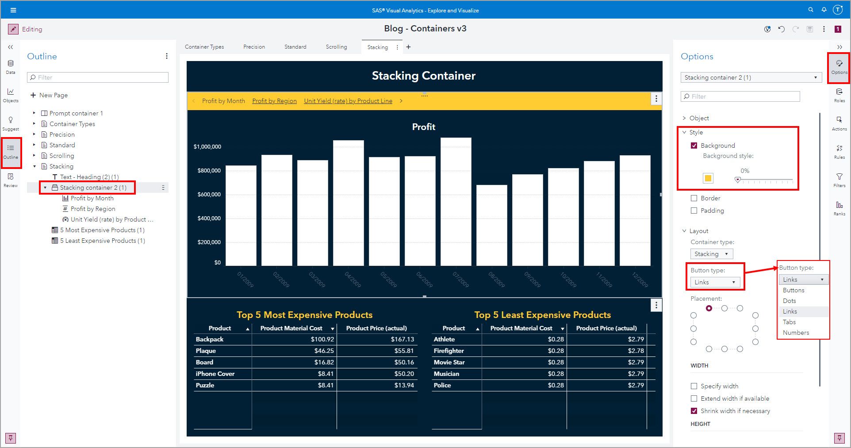Open the yellow background color swatch
851x448 pixels.
708,178
